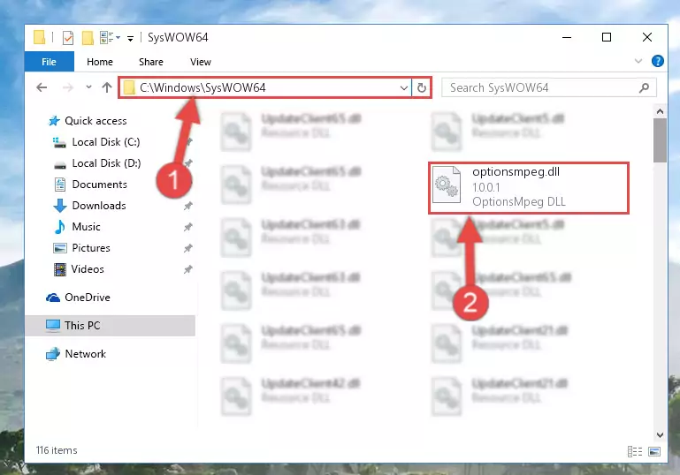The height and width of the screenshot is (475, 680).
Task: Click the pin icon next to Pictures
Action: point(187,248)
